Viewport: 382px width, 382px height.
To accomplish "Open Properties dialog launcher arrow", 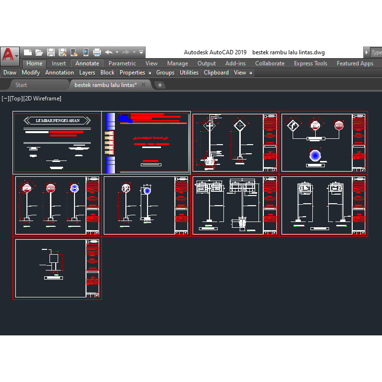I will 149,73.
